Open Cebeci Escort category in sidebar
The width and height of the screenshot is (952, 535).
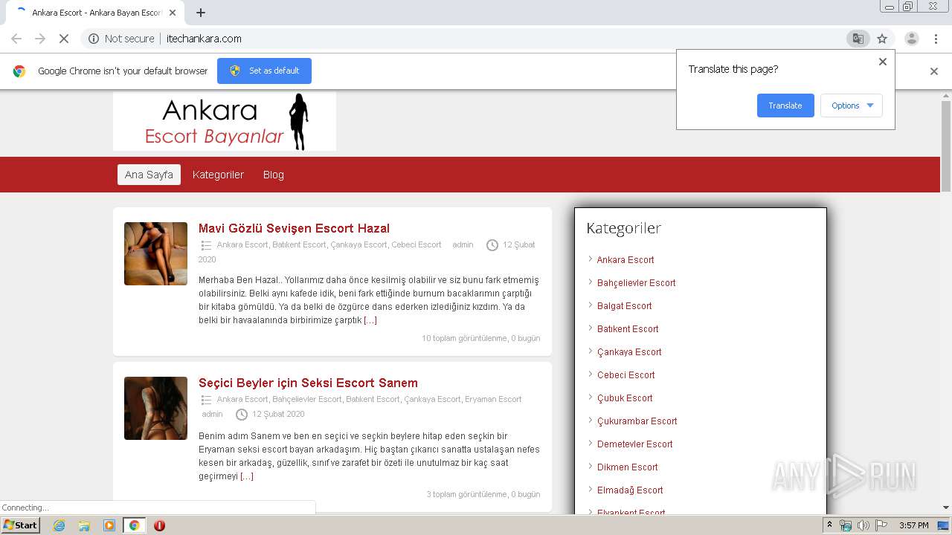(x=625, y=375)
